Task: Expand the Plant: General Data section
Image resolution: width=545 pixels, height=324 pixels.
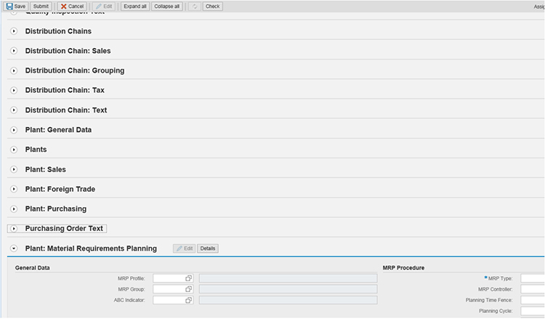Action: tap(14, 130)
